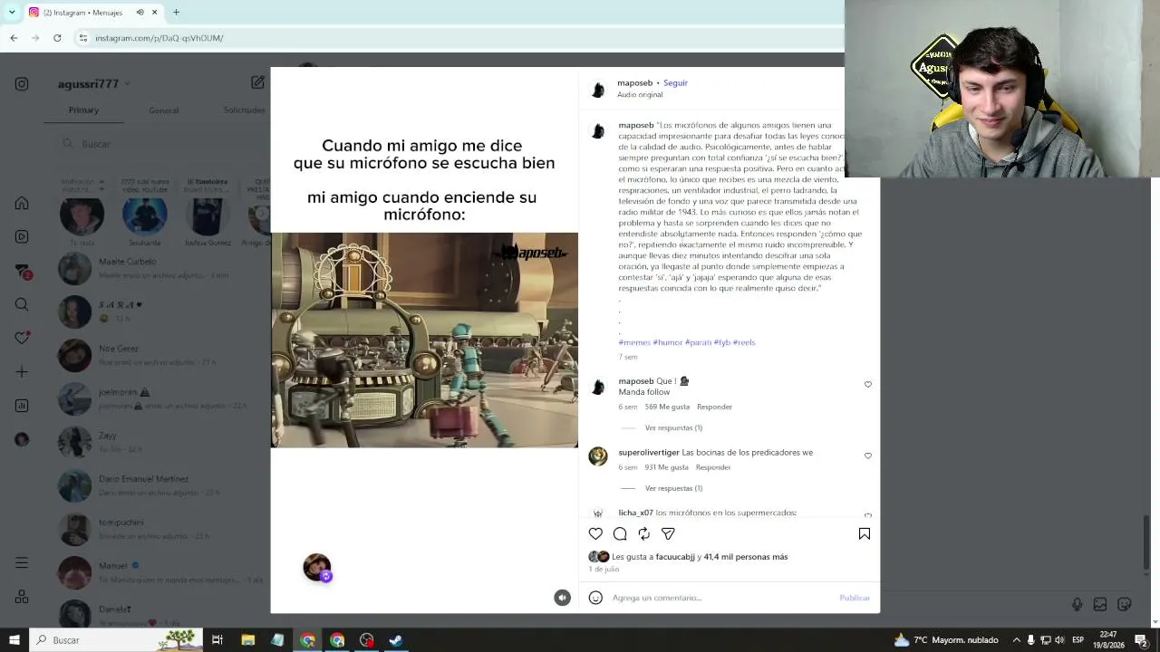Open the Meta apps grid icon in sidebar

click(x=22, y=597)
